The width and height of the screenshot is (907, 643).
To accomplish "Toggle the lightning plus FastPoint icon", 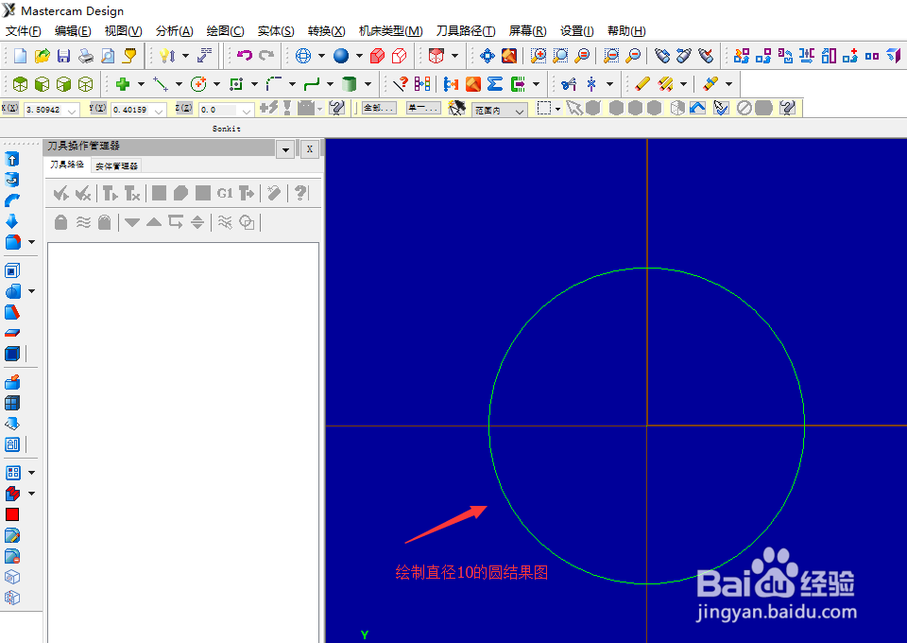I will point(268,108).
